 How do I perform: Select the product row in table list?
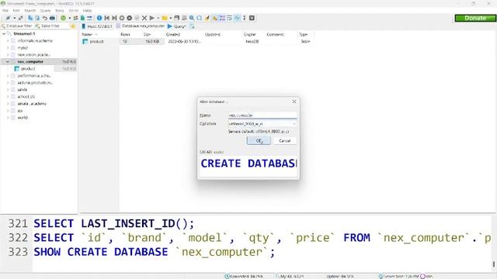196,41
